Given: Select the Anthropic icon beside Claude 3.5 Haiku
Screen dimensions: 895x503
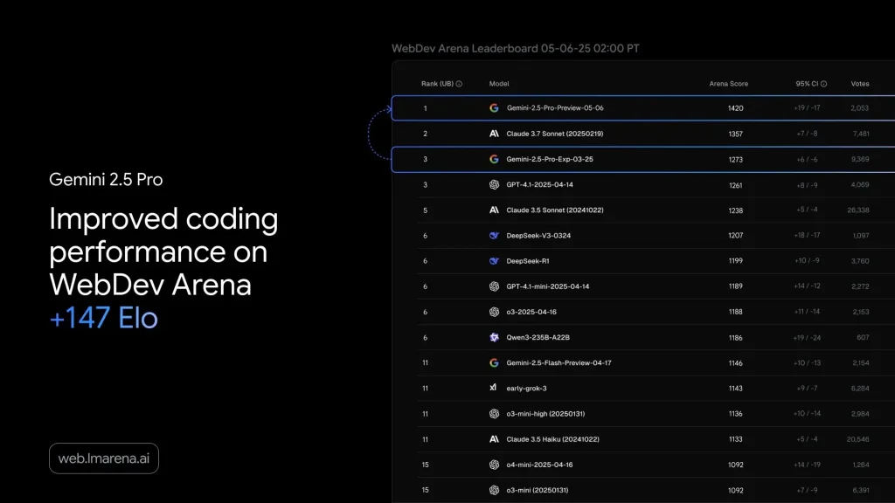Looking at the screenshot, I should tap(492, 438).
